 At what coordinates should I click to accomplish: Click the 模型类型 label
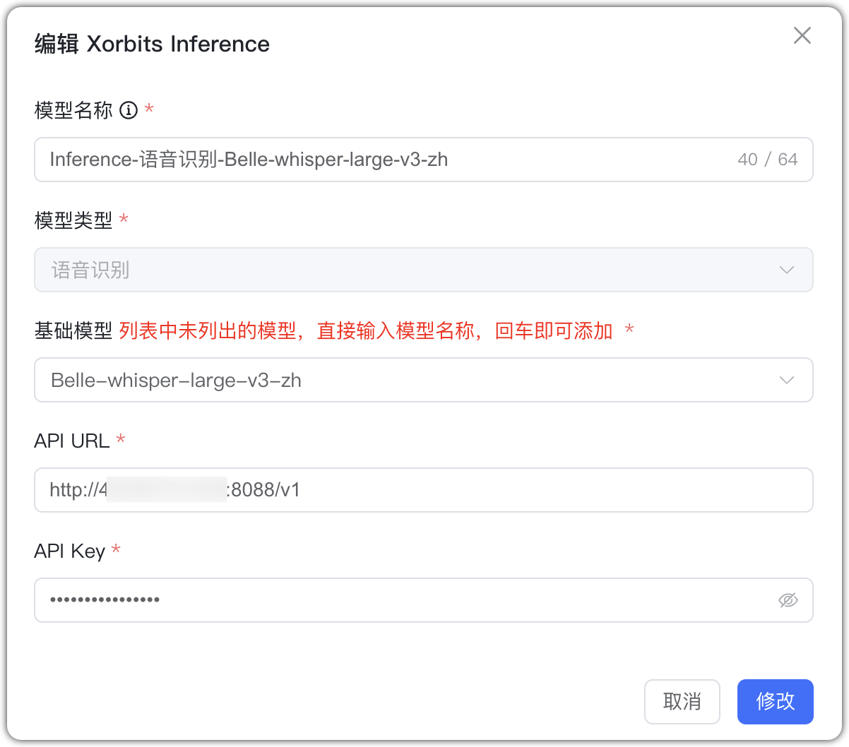pos(73,220)
